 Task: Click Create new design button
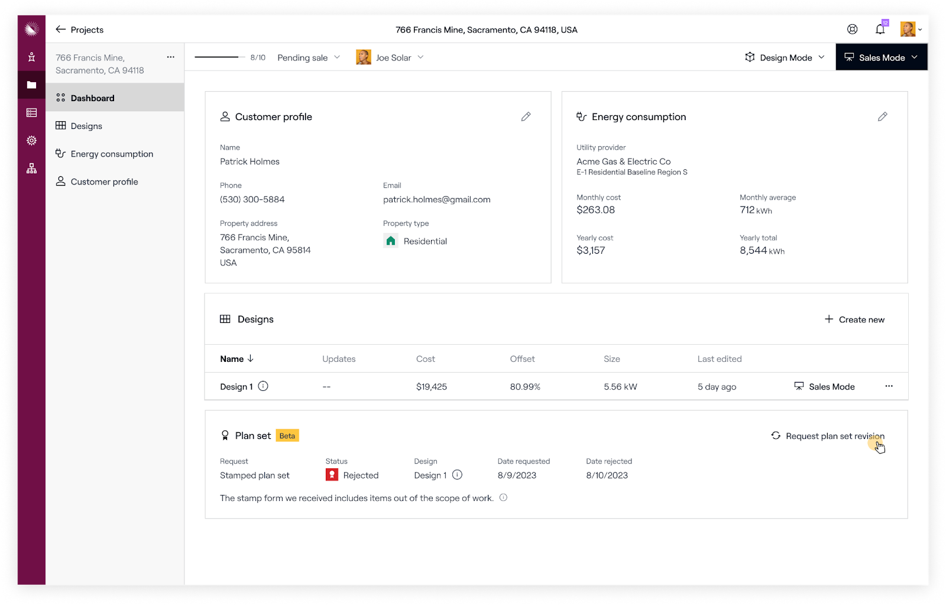(854, 319)
